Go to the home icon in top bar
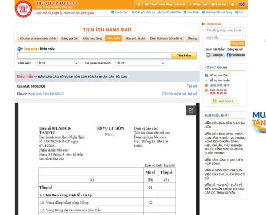 tap(139, 4)
